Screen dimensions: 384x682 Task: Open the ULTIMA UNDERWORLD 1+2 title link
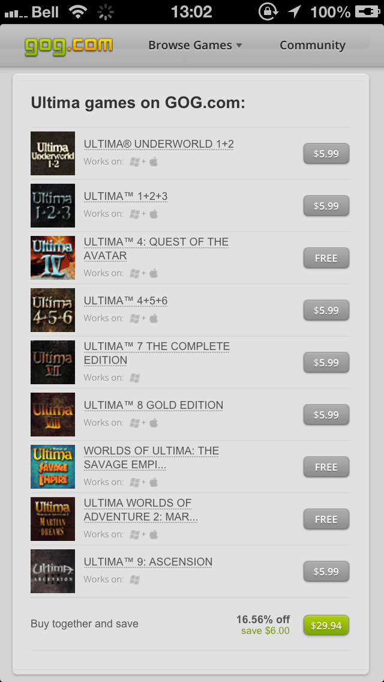[159, 144]
